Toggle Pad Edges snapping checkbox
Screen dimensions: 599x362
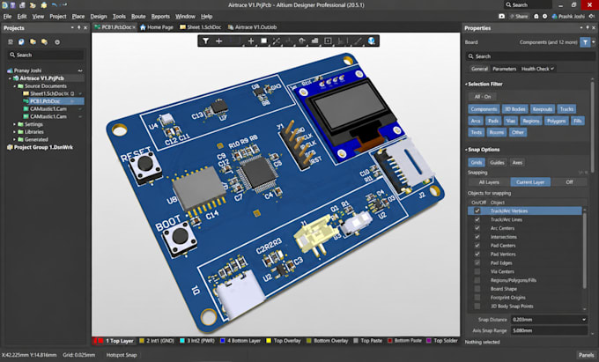click(x=477, y=262)
